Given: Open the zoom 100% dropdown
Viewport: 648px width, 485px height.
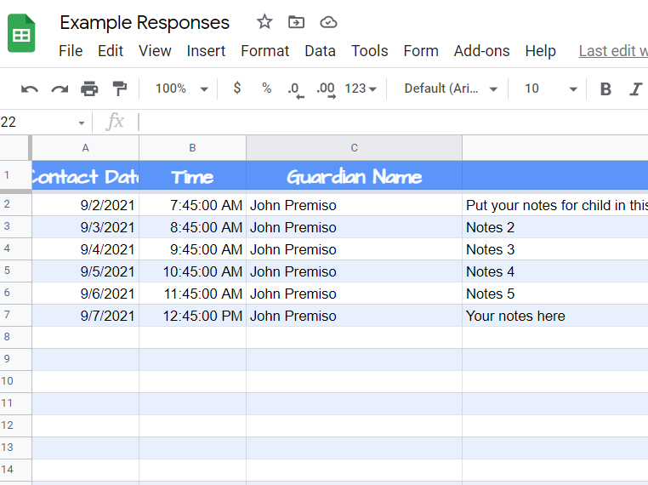Looking at the screenshot, I should [181, 88].
